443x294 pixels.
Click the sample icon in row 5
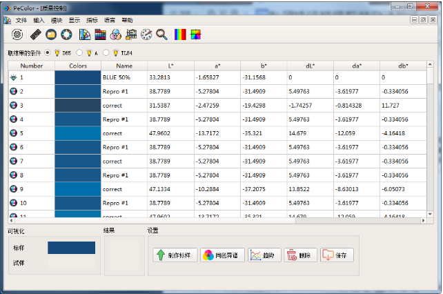pyautogui.click(x=13, y=133)
